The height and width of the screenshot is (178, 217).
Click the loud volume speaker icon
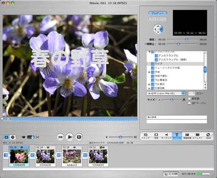tap(135, 137)
